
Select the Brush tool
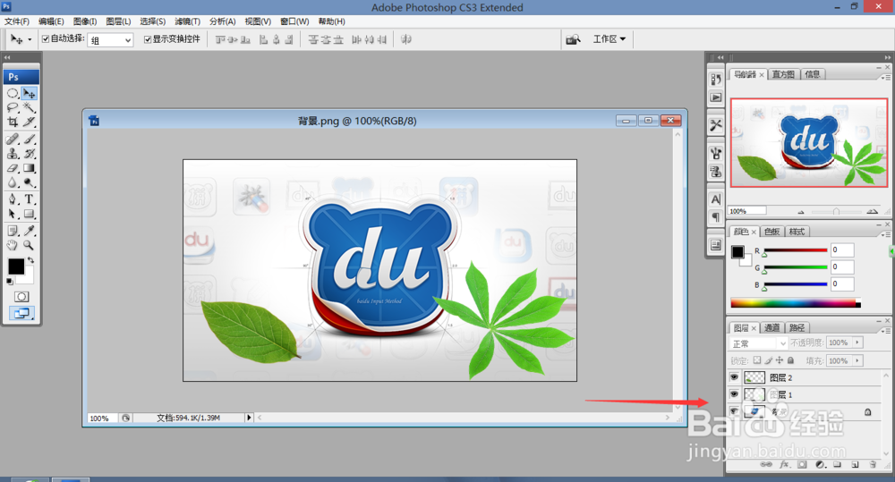pos(30,139)
